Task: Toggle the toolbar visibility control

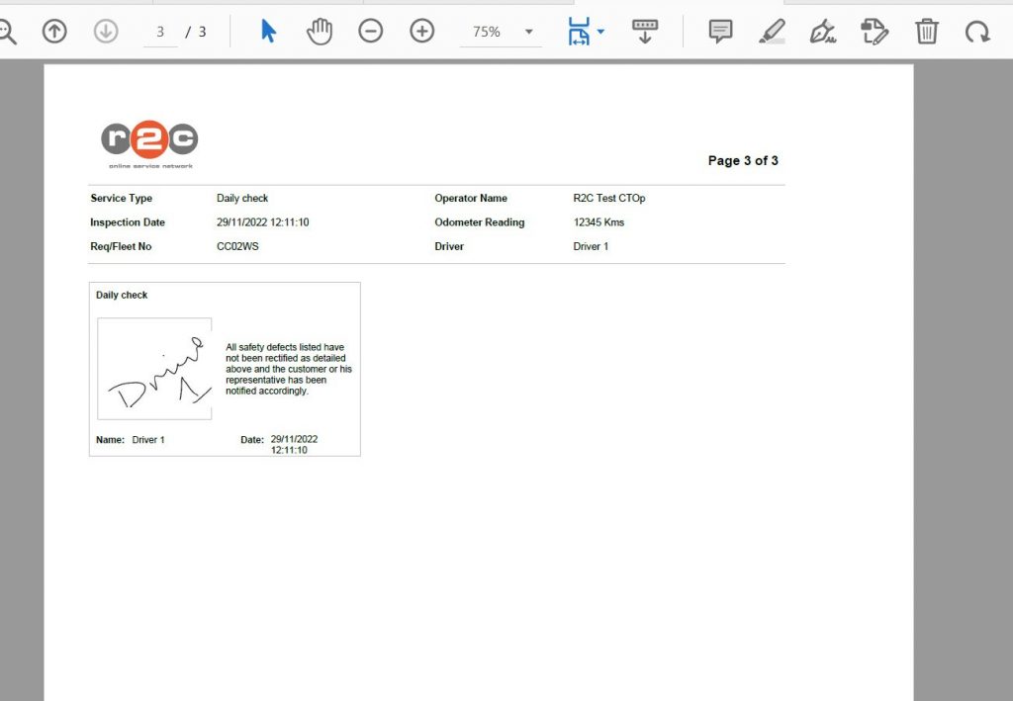Action: click(645, 31)
